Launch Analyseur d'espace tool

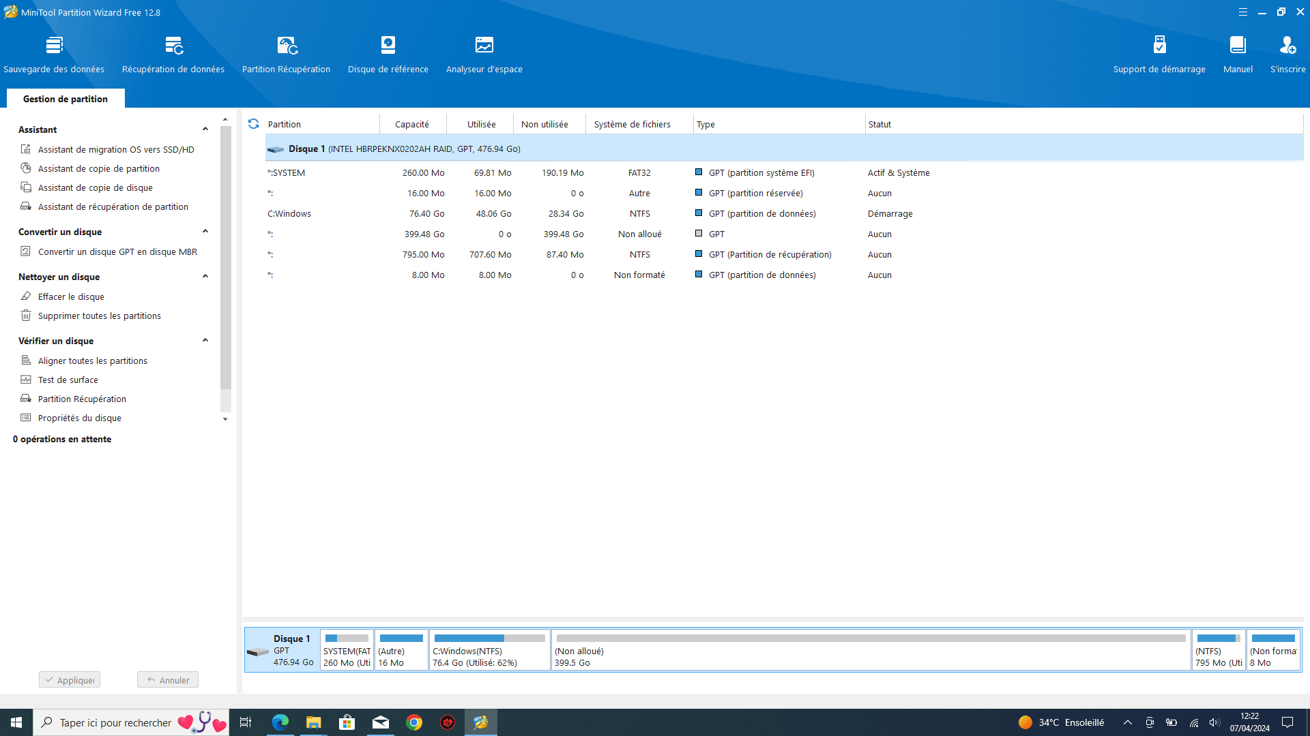484,55
